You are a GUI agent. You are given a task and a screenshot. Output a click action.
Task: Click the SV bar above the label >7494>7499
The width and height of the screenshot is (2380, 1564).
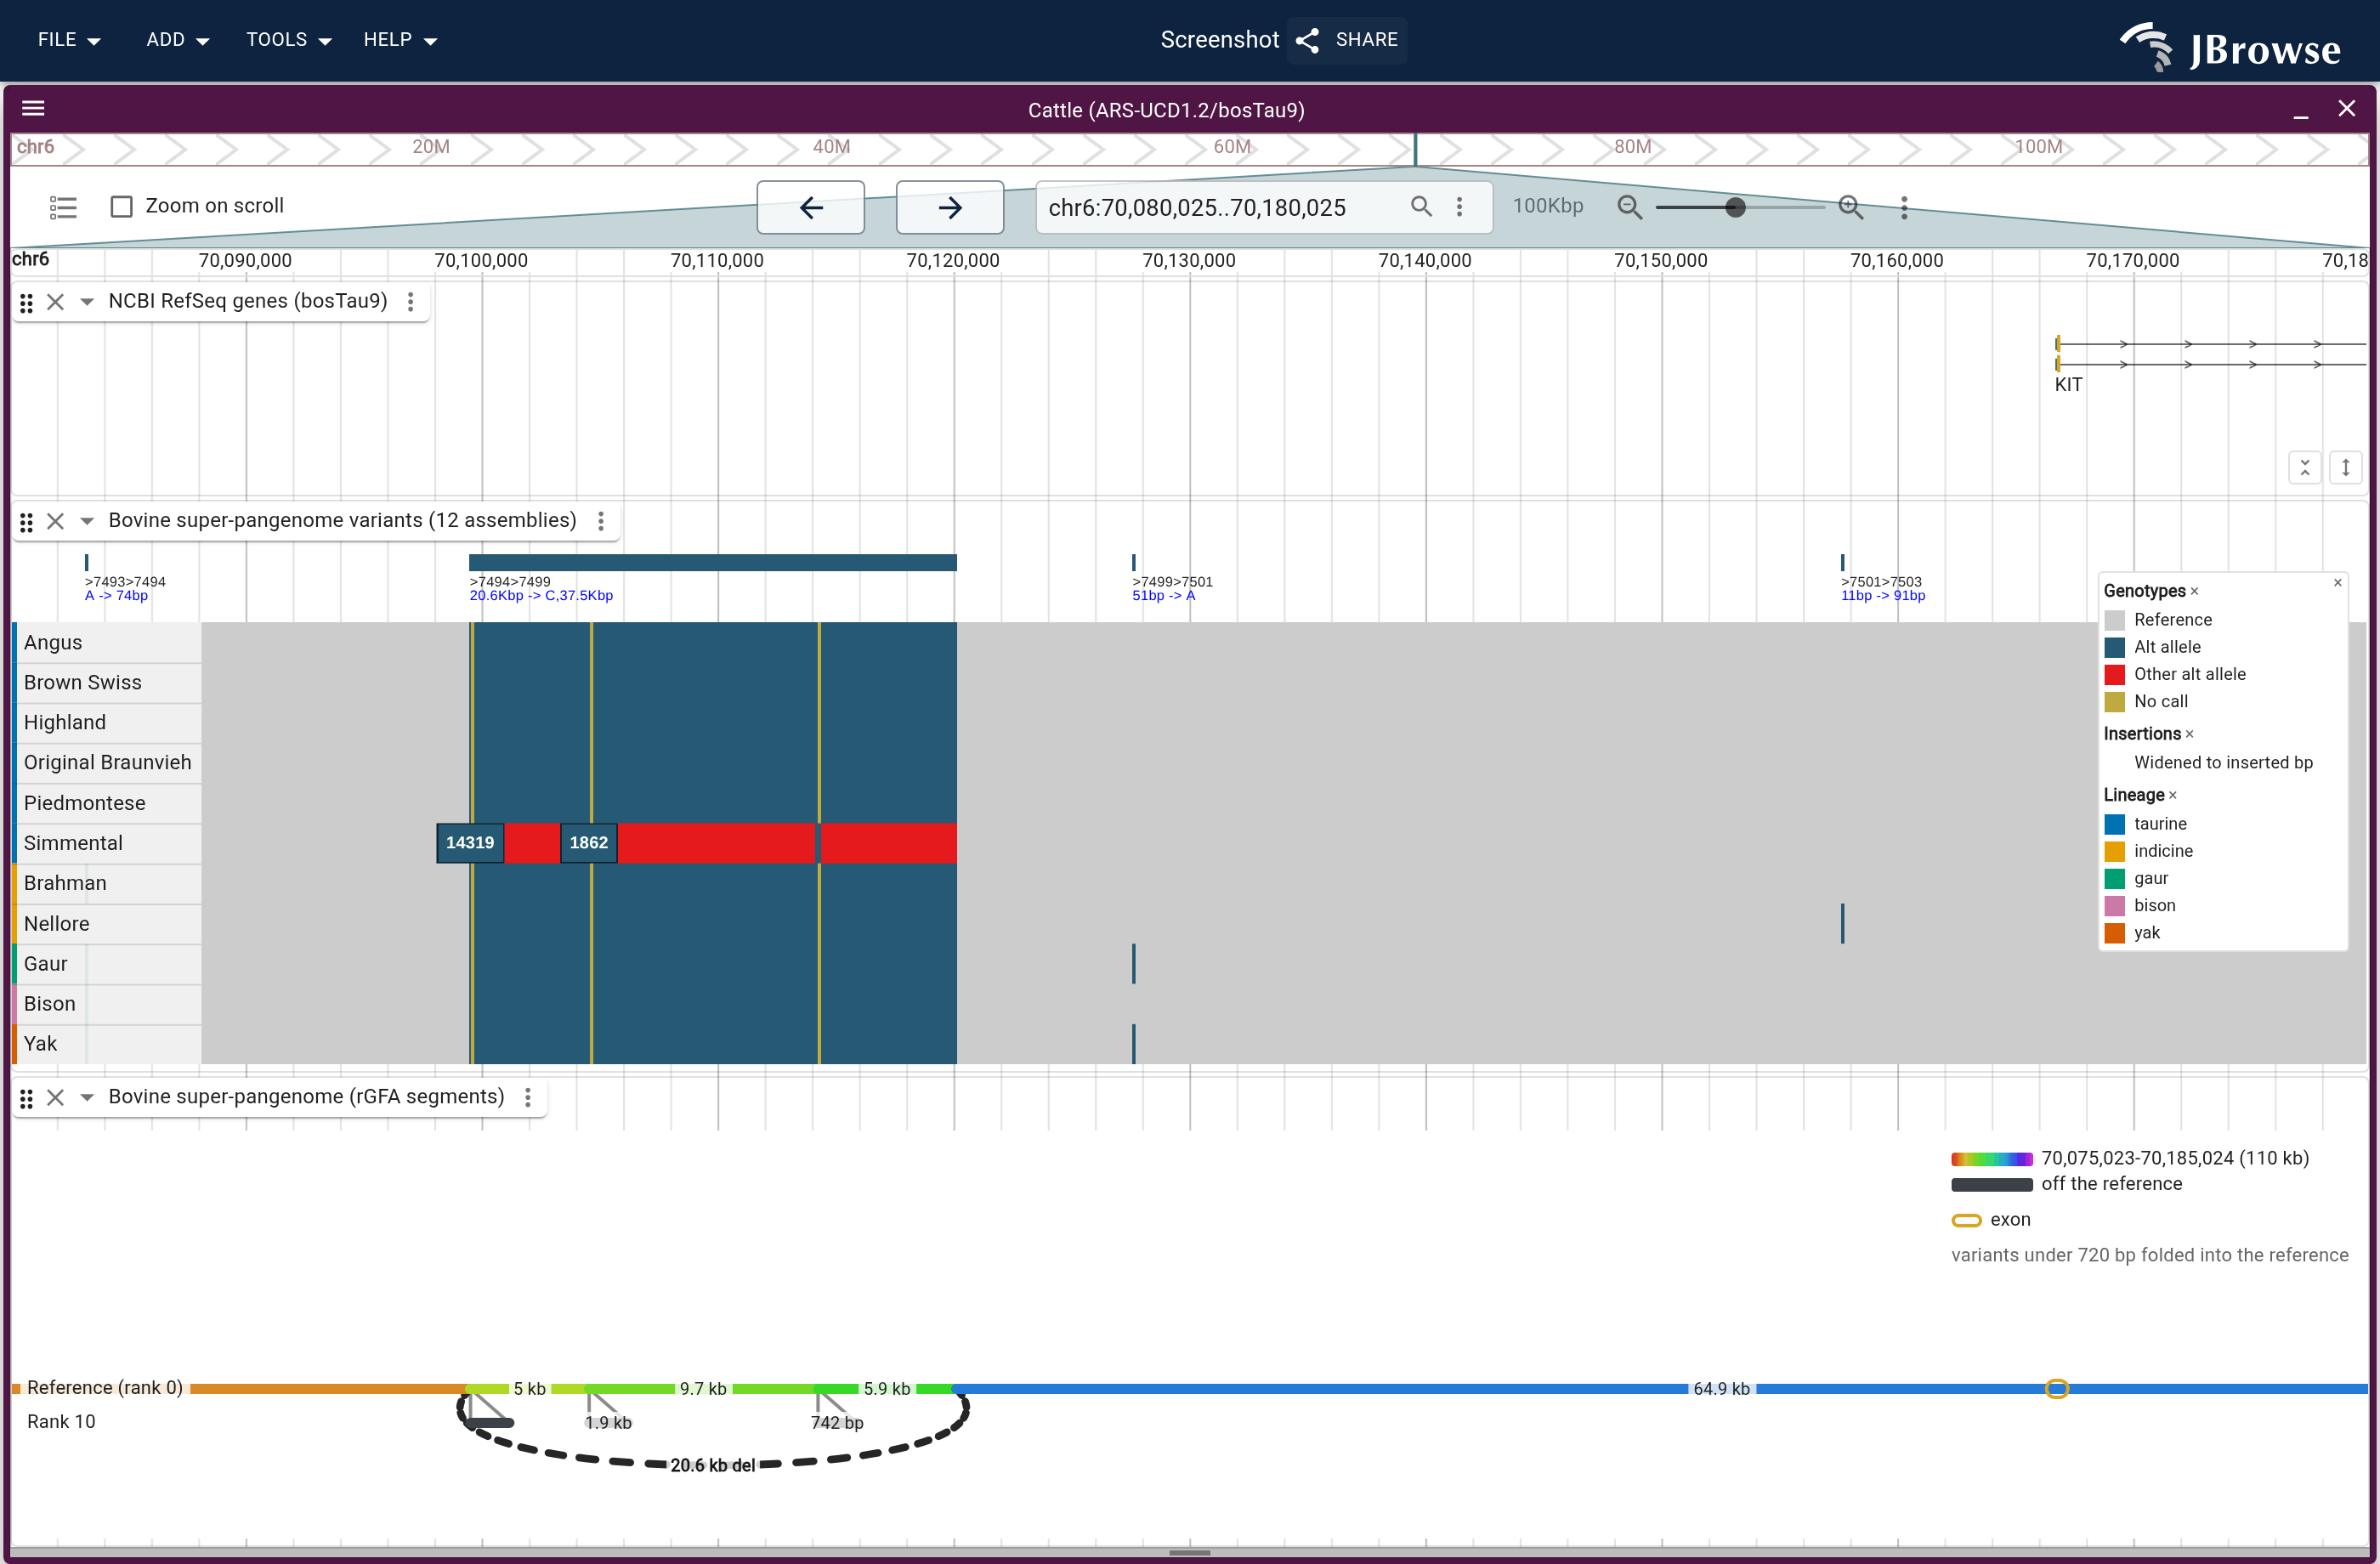pyautogui.click(x=712, y=563)
